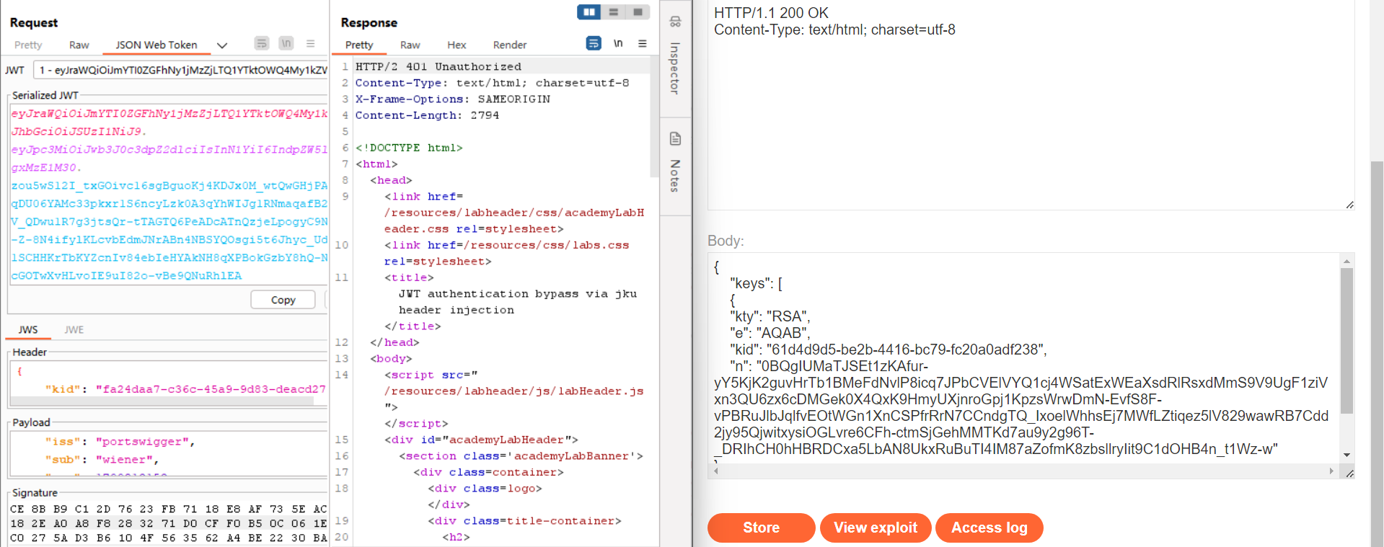Click the Store button
The height and width of the screenshot is (547, 1384).
(x=762, y=528)
